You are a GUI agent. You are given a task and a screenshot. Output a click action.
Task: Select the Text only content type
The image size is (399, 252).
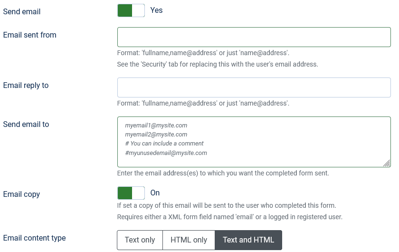140,240
